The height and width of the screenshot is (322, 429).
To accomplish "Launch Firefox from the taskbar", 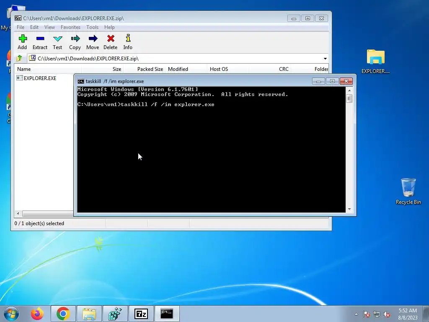I will click(x=37, y=314).
